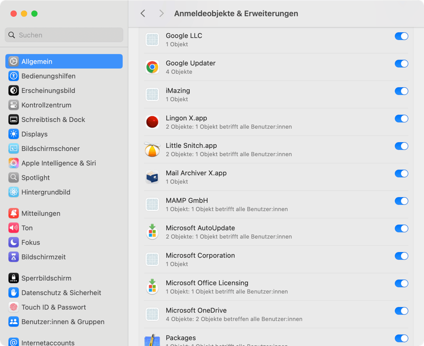Click inside the Suchen search field
424x346 pixels.
point(63,35)
